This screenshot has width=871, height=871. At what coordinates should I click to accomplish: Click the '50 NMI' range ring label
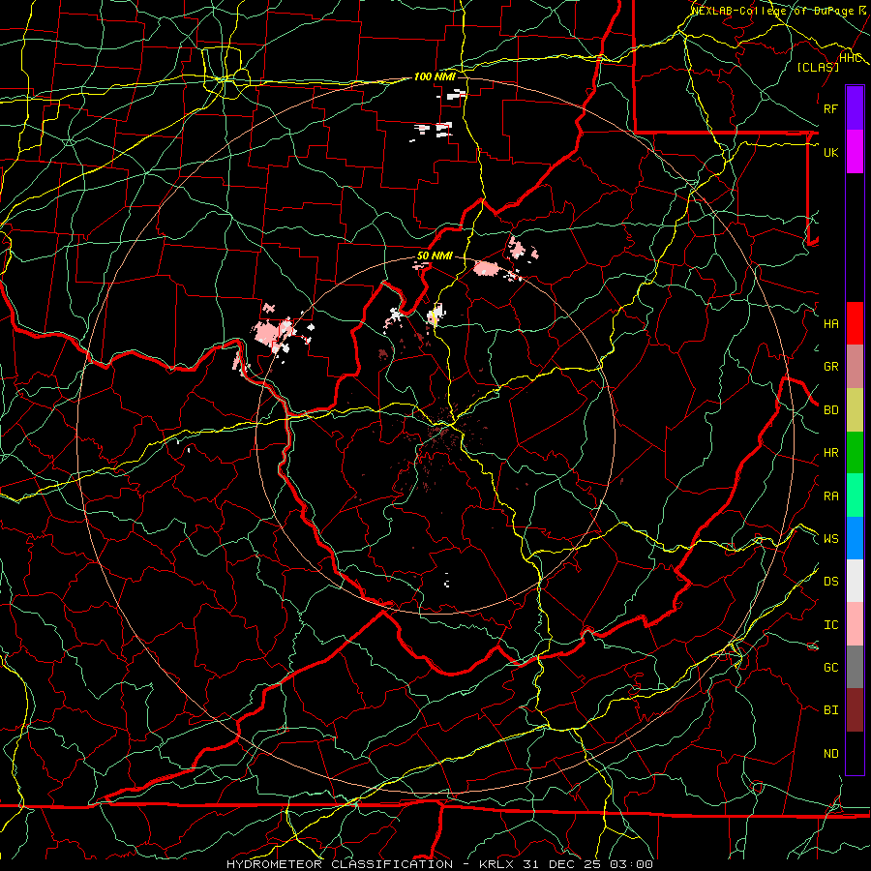435,255
